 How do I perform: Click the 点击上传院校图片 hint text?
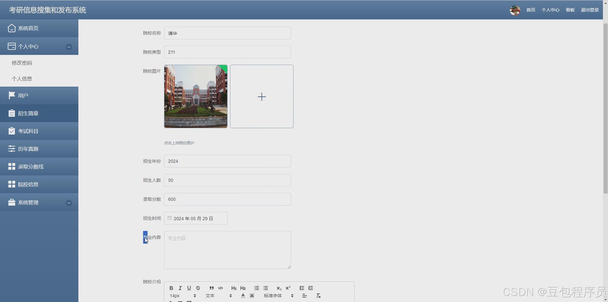(179, 143)
